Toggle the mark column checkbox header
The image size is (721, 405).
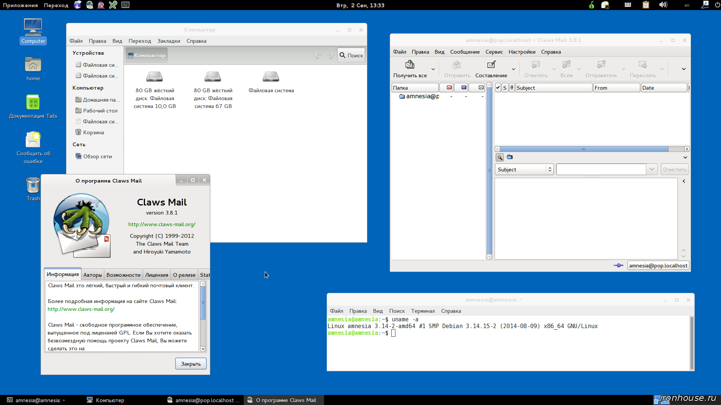click(498, 88)
